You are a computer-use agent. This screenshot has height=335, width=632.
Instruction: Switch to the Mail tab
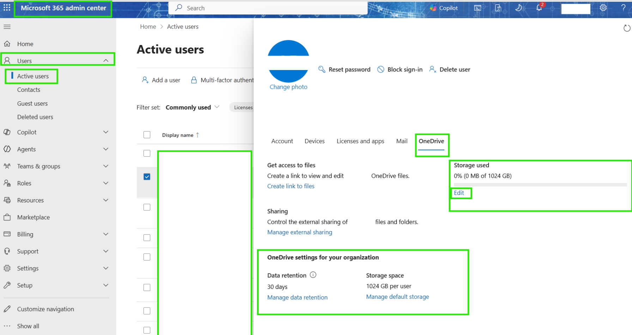point(402,141)
